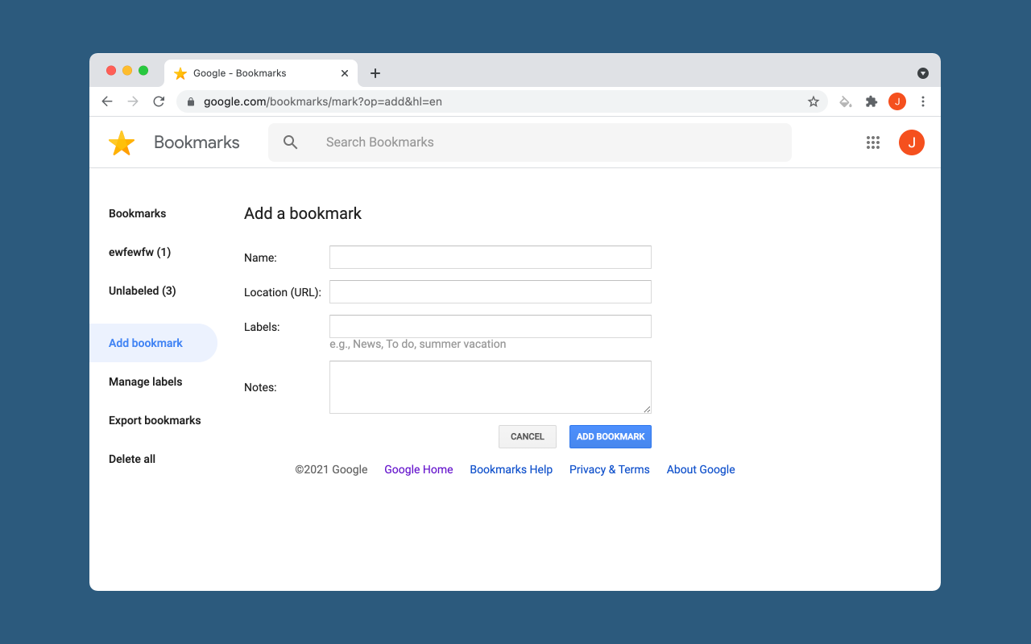Open the ewfewfw (1) label
This screenshot has width=1031, height=644.
[x=139, y=252]
